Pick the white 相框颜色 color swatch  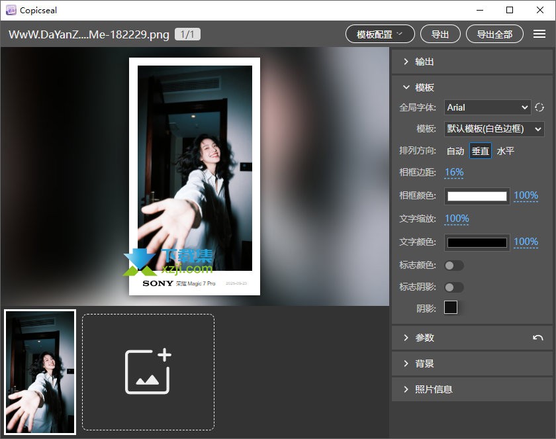477,196
